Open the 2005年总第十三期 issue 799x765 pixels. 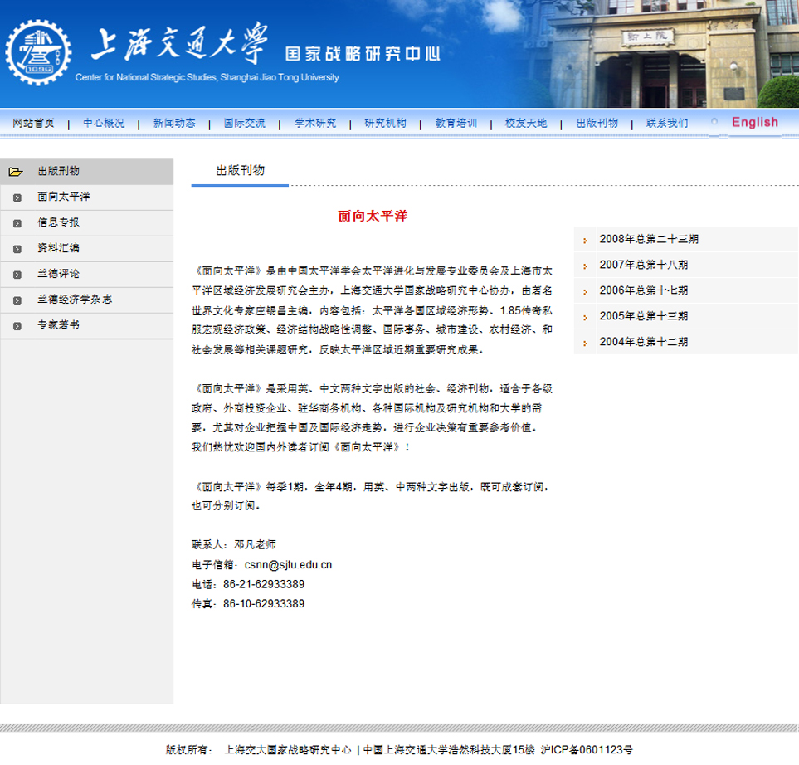coord(644,316)
